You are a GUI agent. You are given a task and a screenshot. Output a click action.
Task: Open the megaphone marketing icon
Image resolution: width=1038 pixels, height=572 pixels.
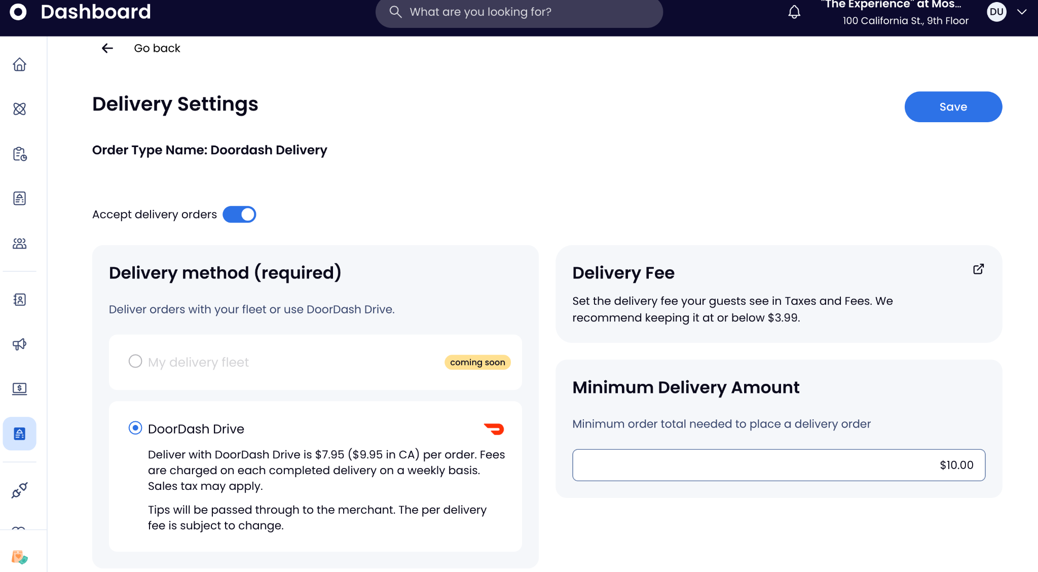(19, 344)
